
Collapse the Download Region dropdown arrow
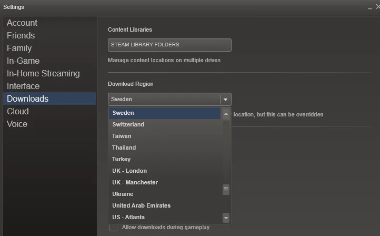click(x=226, y=99)
